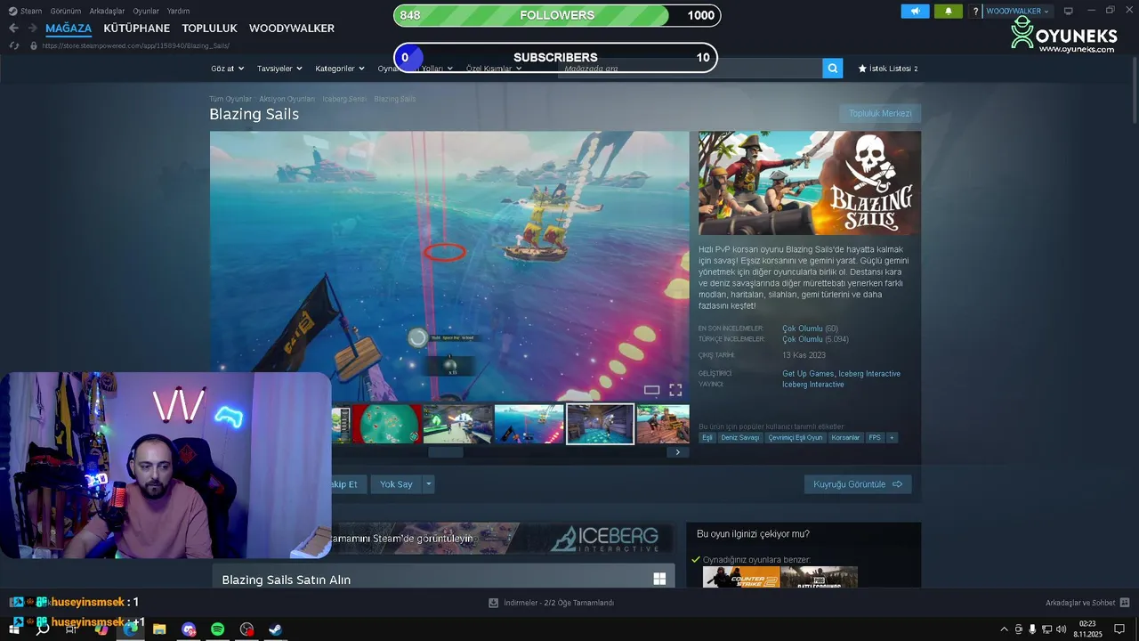Open the Iceberg Interactive publisher link
Viewport: 1139px width, 641px height.
(813, 385)
